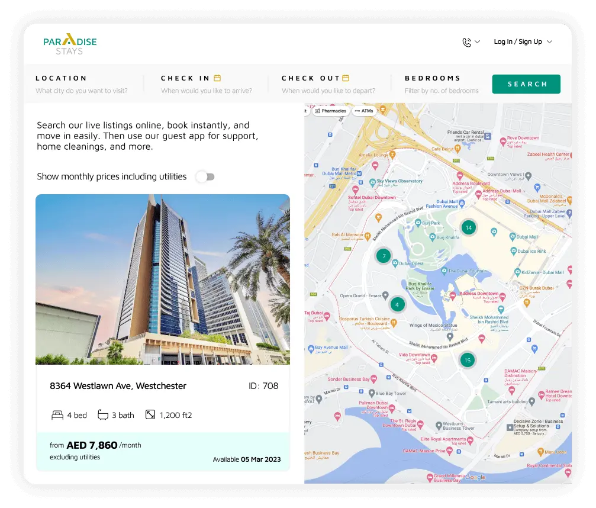Image resolution: width=596 pixels, height=508 pixels.
Task: Open the phone contact dropdown
Action: pyautogui.click(x=471, y=42)
